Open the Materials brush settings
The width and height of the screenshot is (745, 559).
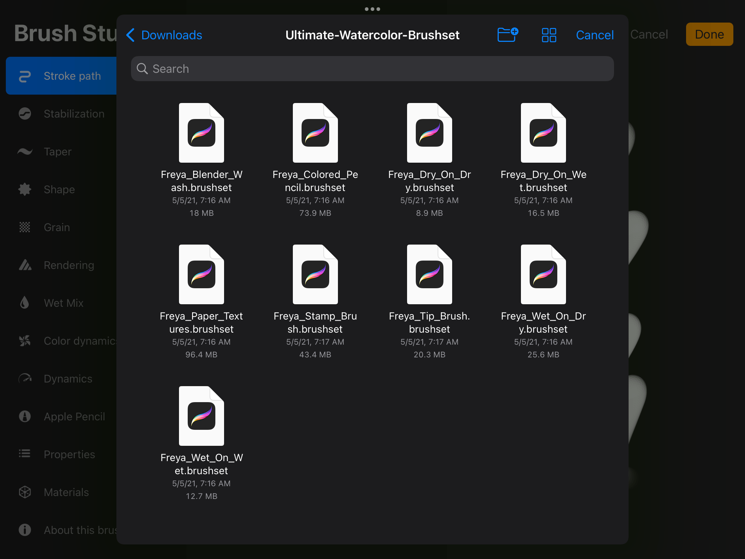coord(66,492)
